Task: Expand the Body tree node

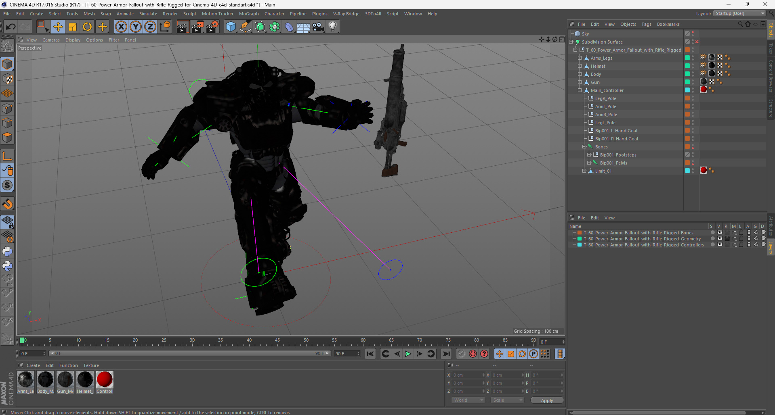Action: click(x=580, y=74)
